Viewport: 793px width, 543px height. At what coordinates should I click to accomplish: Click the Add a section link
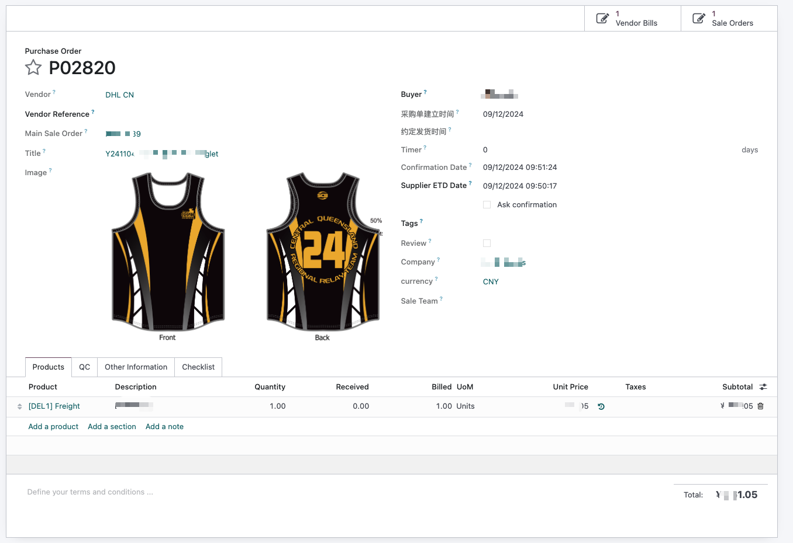tap(112, 427)
